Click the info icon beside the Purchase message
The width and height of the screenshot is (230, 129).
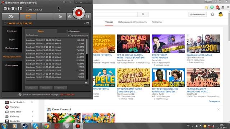click(20, 95)
